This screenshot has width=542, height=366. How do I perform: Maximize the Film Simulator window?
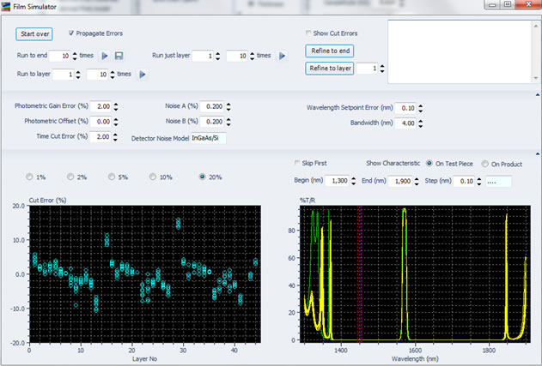point(508,4)
